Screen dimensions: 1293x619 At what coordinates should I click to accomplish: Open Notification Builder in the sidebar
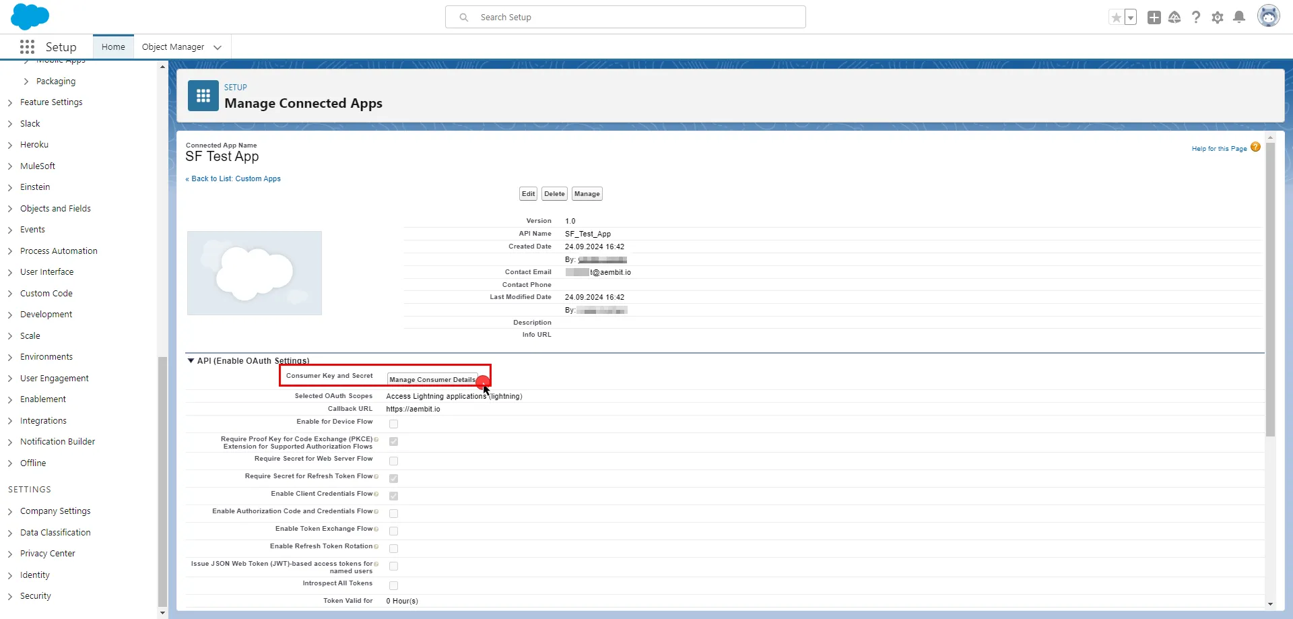(x=57, y=442)
